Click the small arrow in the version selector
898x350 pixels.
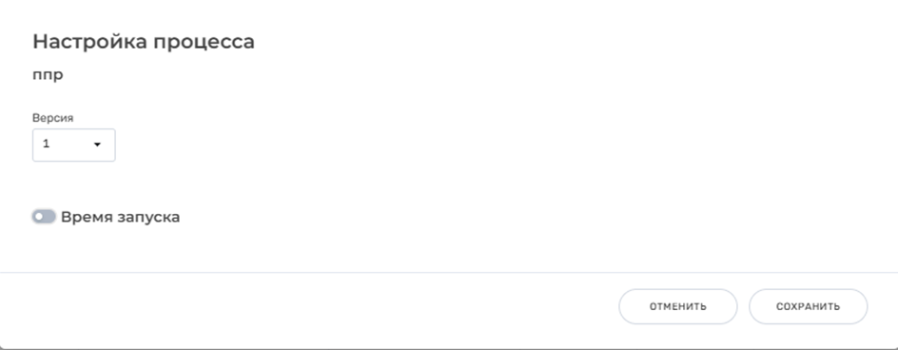point(97,145)
